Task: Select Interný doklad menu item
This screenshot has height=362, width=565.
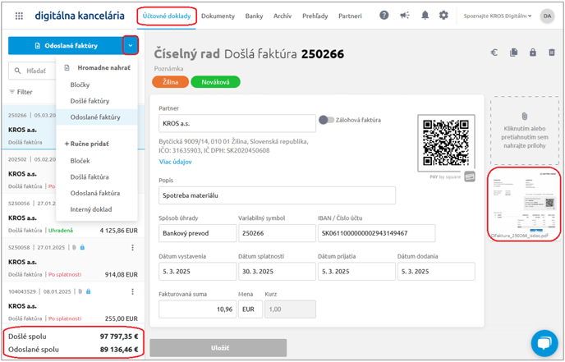Action: pyautogui.click(x=97, y=209)
